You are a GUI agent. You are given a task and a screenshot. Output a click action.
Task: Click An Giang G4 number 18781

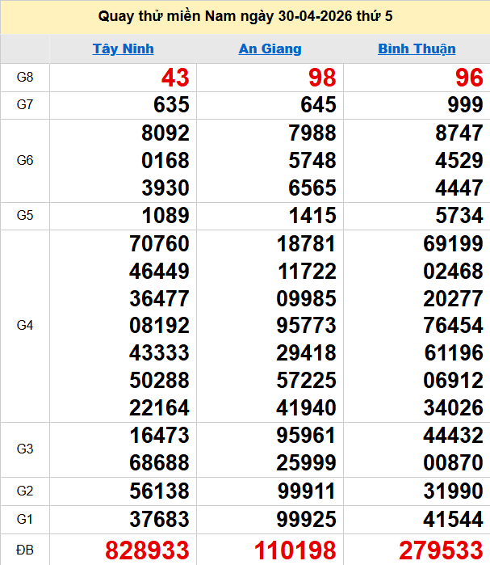306,243
